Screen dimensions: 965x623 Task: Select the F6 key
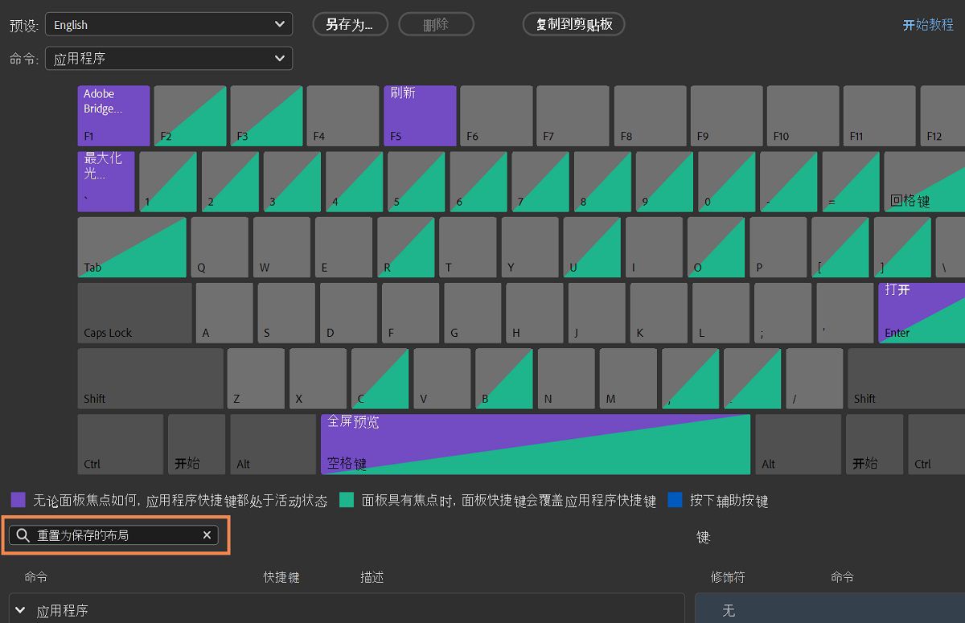click(496, 116)
